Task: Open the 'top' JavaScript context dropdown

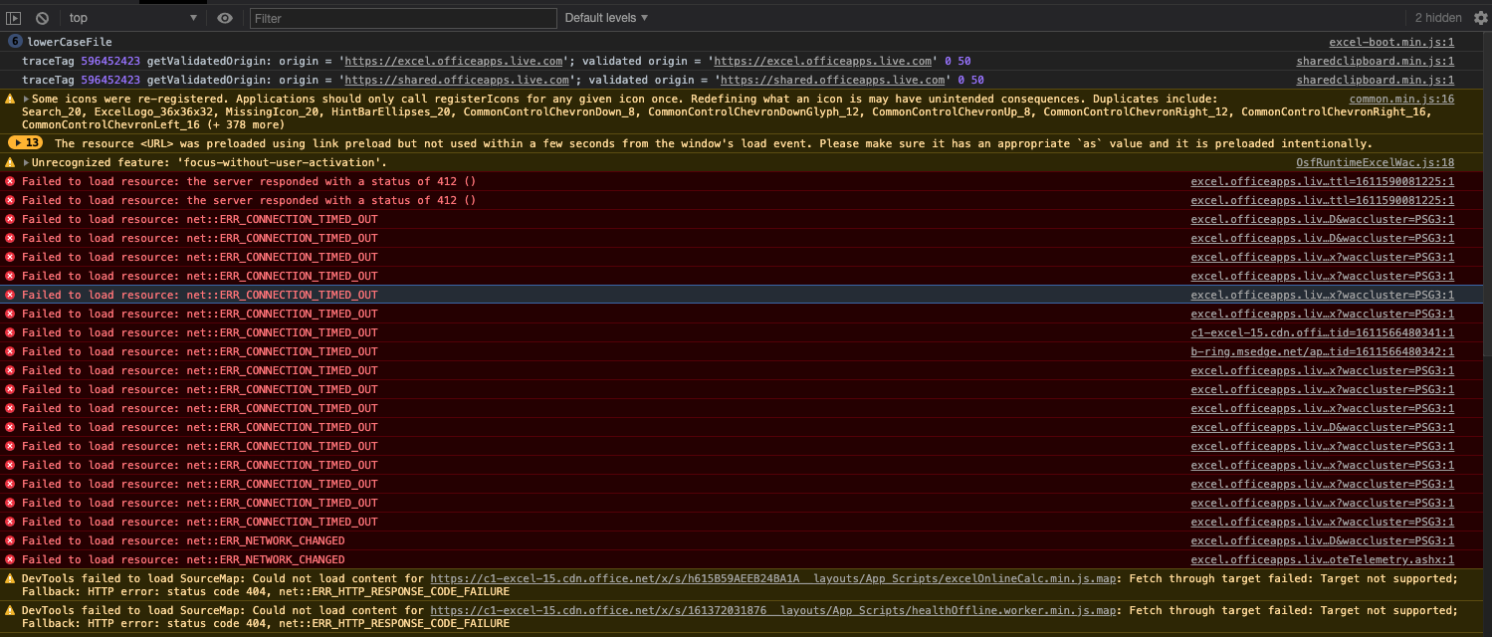Action: pyautogui.click(x=133, y=18)
